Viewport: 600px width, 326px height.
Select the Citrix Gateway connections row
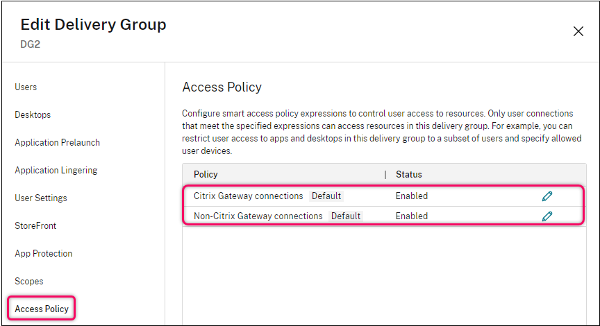(249, 196)
